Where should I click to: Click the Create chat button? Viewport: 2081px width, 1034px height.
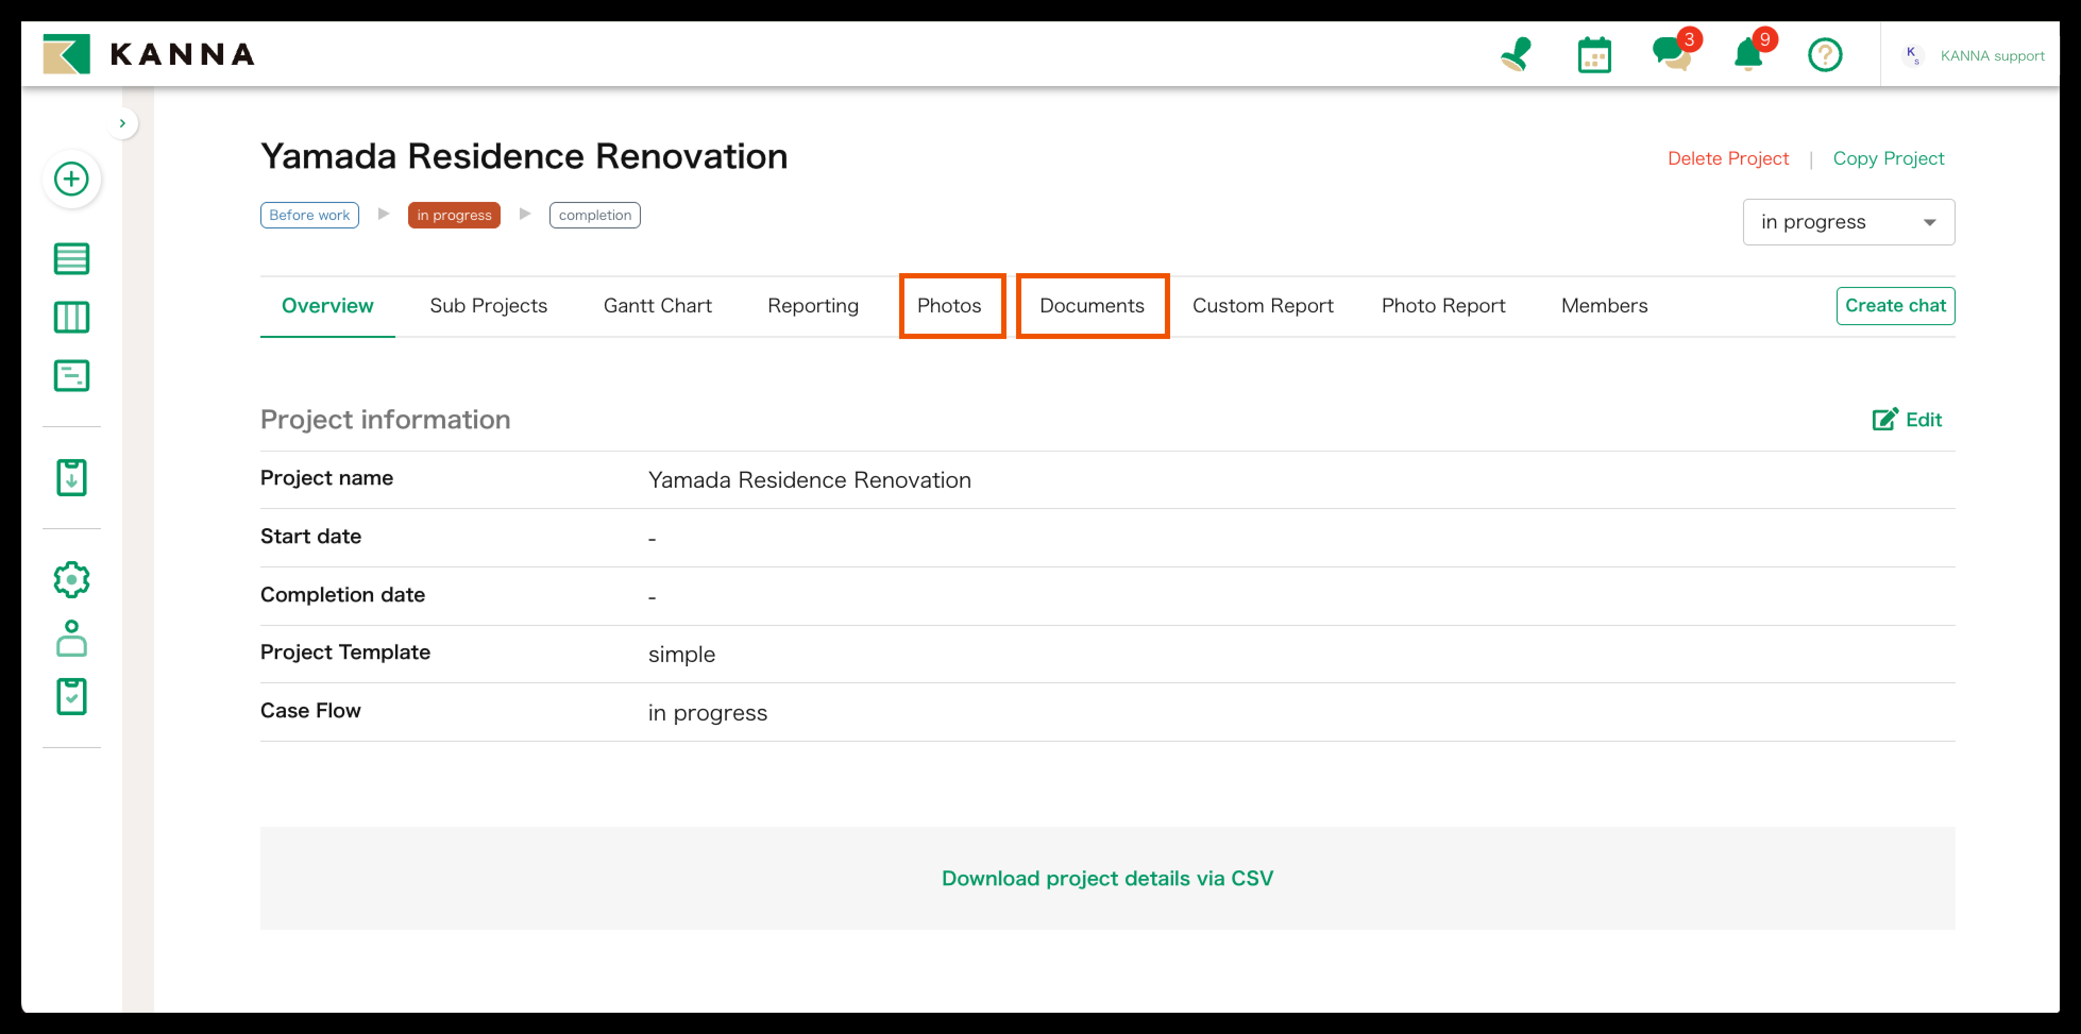click(x=1894, y=306)
